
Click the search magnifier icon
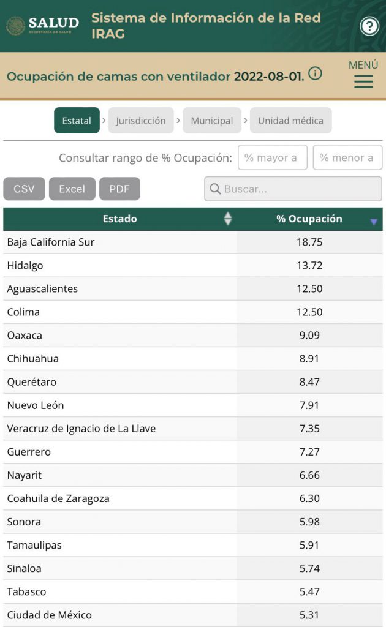(215, 189)
